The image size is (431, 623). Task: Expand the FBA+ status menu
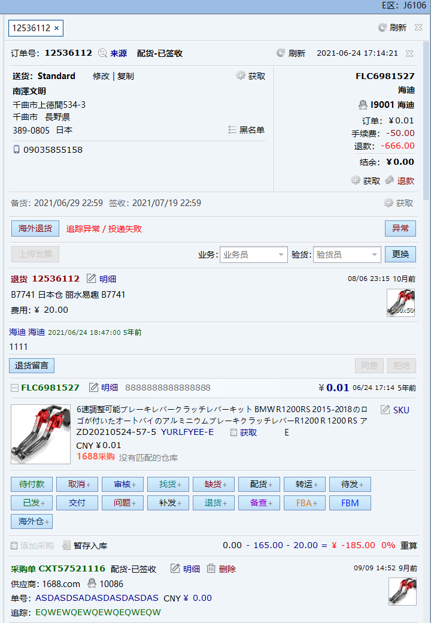[305, 503]
